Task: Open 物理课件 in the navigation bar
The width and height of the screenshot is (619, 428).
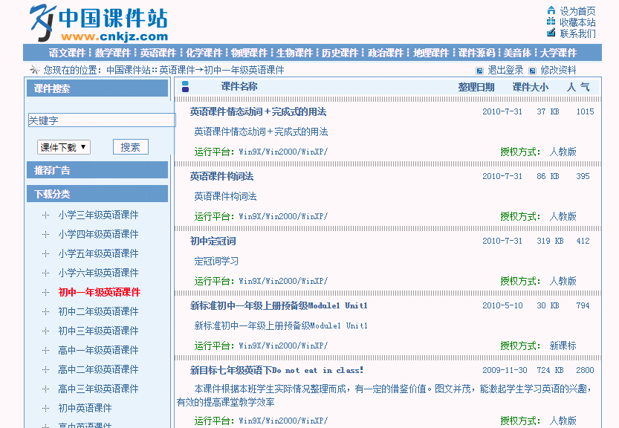Action: 249,53
